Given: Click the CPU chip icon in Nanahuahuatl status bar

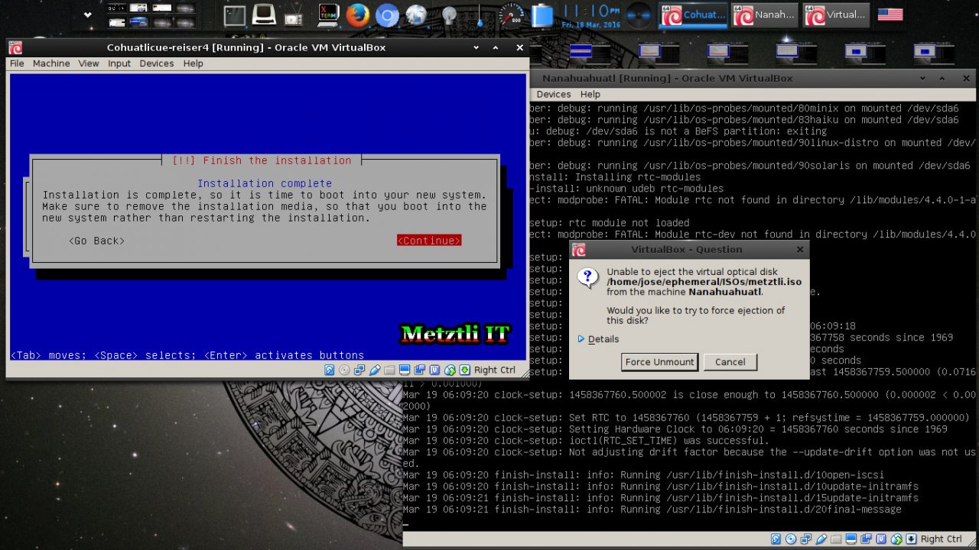Looking at the screenshot, I should point(881,539).
